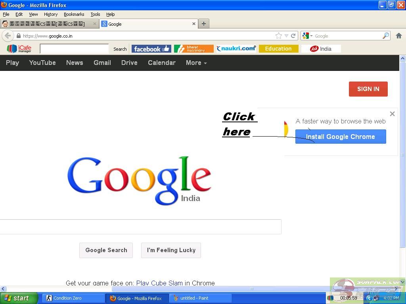This screenshot has height=304, width=406.
Task: Open untitled - Paint from taskbar
Action: tap(200, 298)
